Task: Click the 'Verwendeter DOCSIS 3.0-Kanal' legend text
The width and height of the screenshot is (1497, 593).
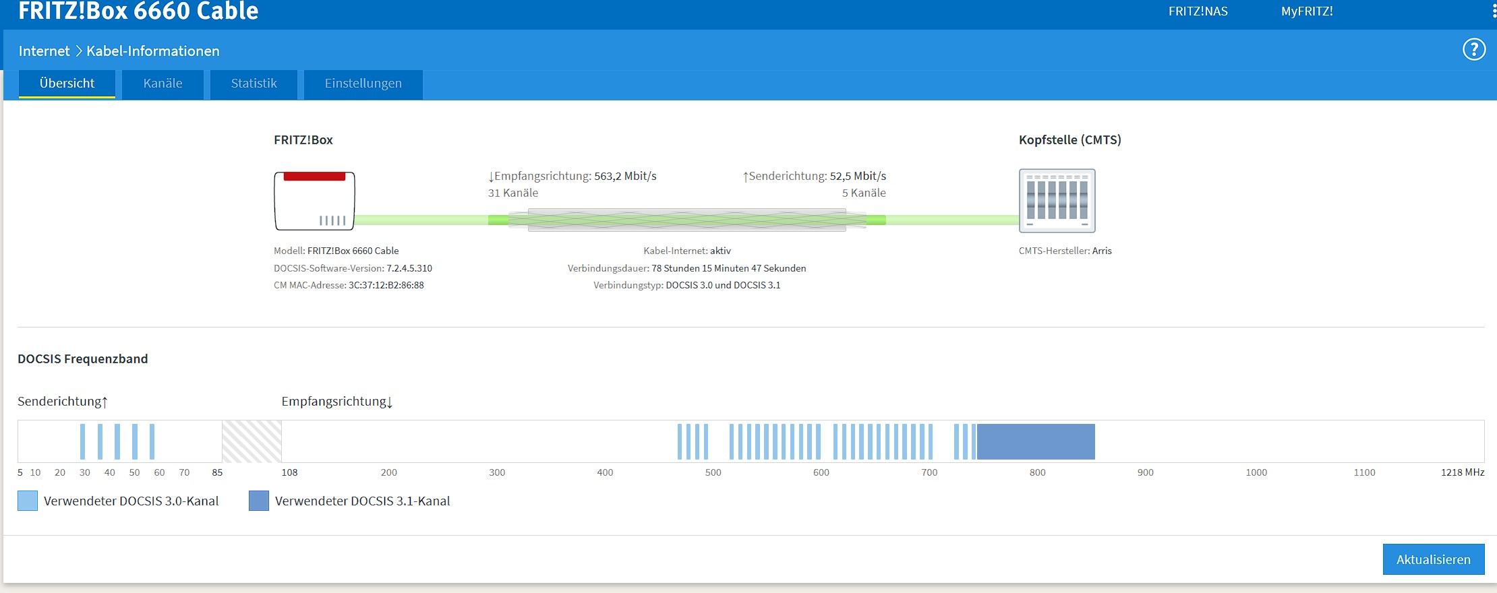Action: (x=131, y=501)
